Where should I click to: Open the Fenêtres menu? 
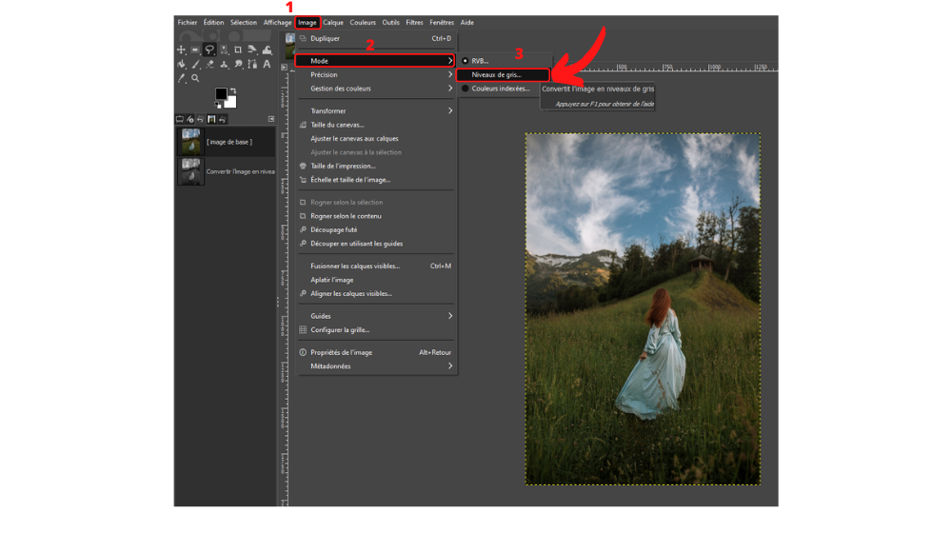pyautogui.click(x=442, y=23)
